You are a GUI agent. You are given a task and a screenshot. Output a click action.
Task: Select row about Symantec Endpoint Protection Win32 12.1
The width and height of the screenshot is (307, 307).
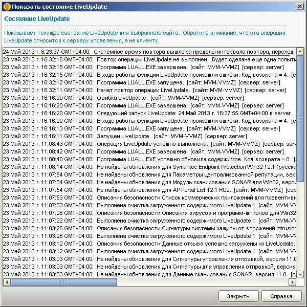coord(149,167)
